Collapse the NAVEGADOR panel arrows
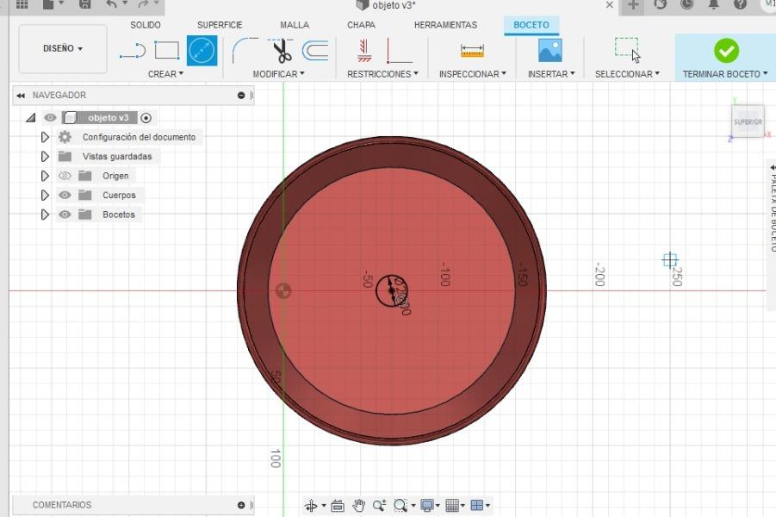 click(x=21, y=96)
